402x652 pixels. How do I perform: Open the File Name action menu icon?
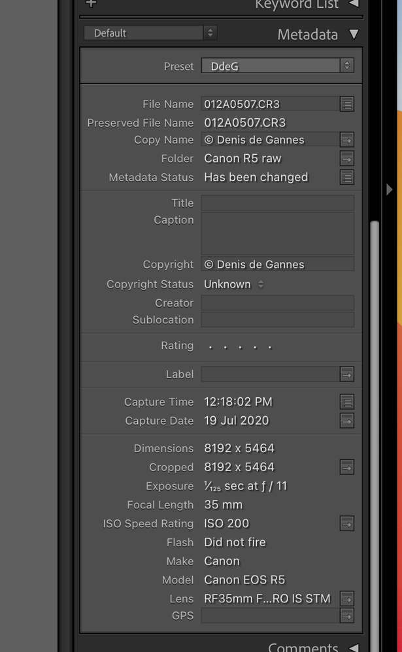point(347,104)
